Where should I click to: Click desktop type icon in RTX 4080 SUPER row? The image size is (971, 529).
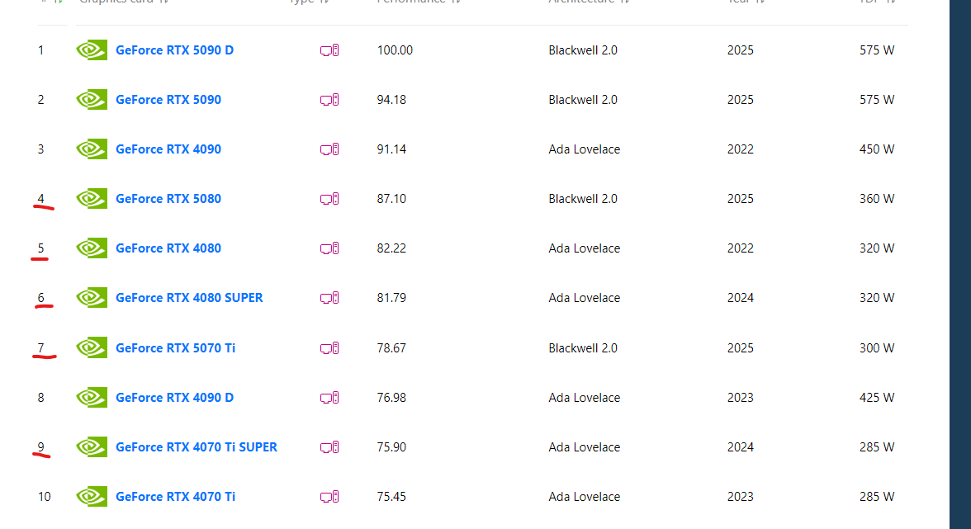click(x=329, y=298)
